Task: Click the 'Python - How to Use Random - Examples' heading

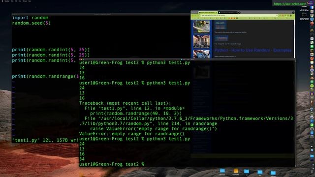Action: (253, 50)
